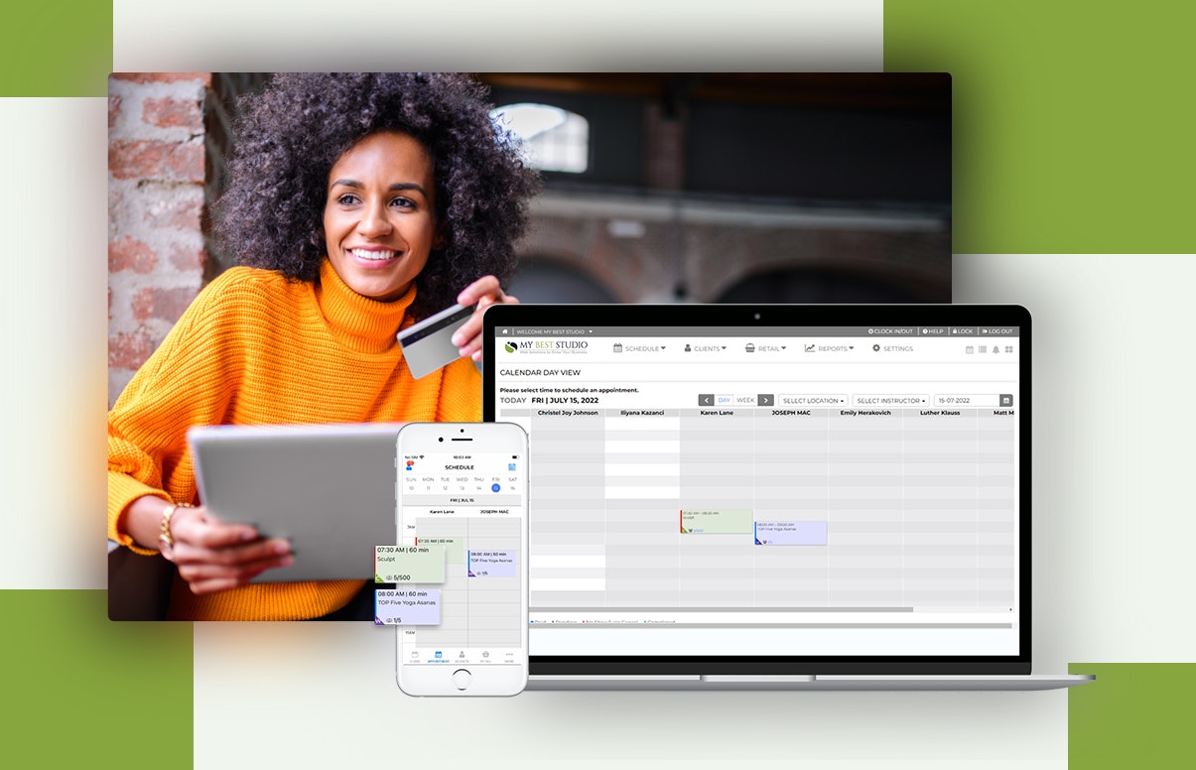
Task: Tap Karen Lane column header on phone
Action: pyautogui.click(x=442, y=512)
